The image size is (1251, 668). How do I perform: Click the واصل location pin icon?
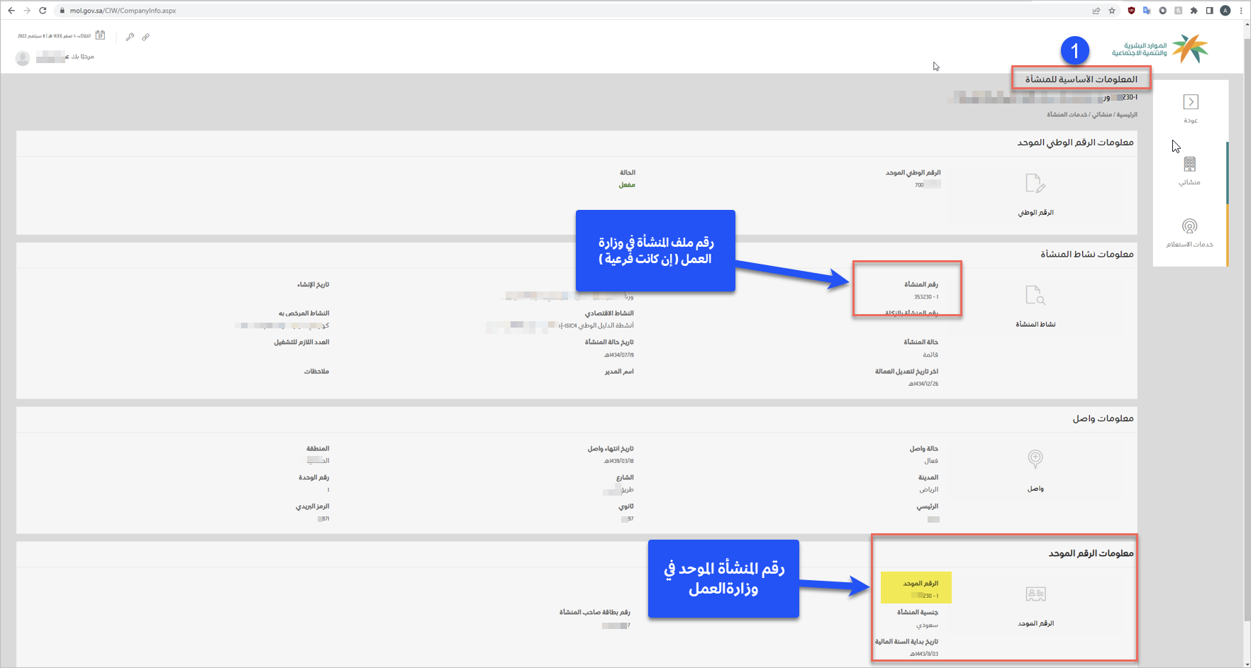point(1035,460)
